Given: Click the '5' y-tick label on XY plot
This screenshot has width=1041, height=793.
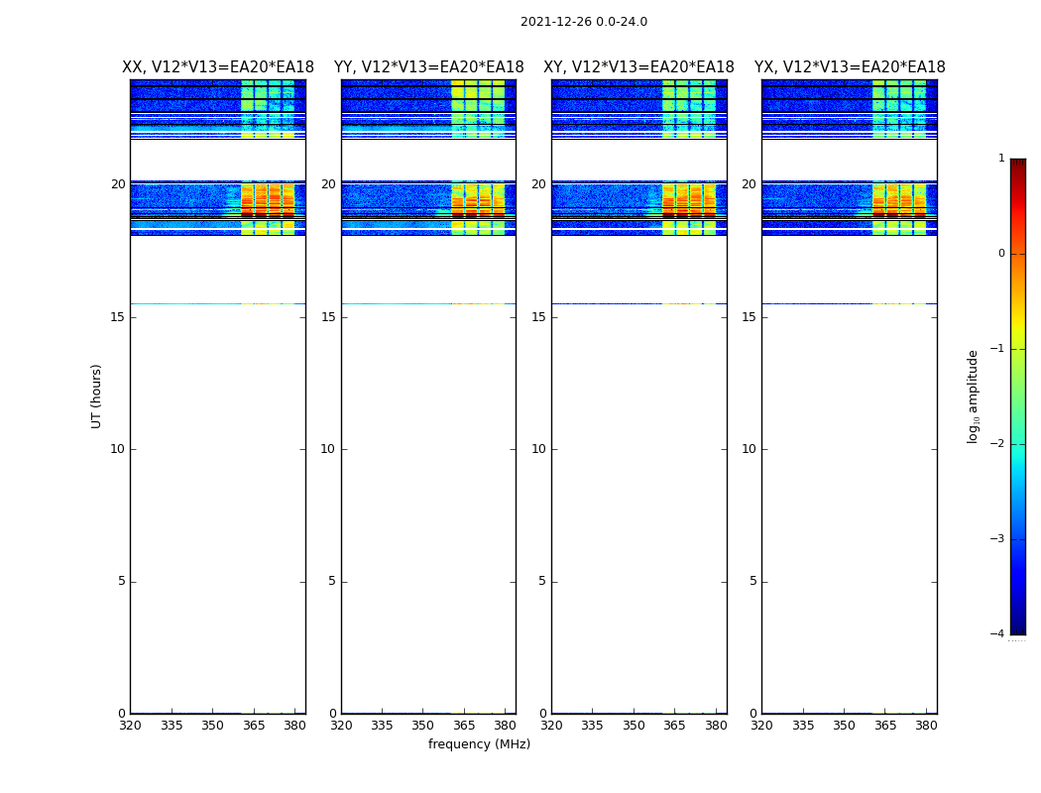Looking at the screenshot, I should (x=542, y=581).
